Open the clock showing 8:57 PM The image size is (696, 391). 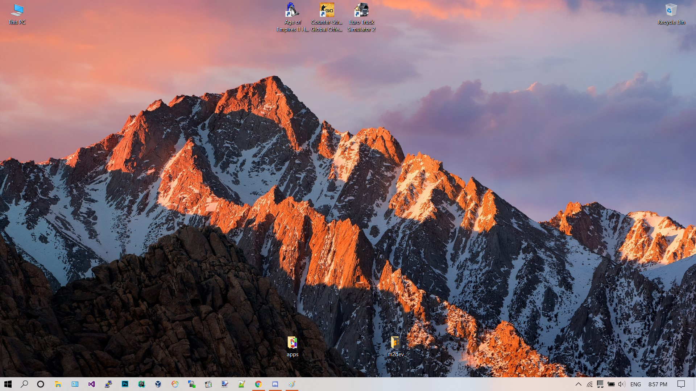658,384
